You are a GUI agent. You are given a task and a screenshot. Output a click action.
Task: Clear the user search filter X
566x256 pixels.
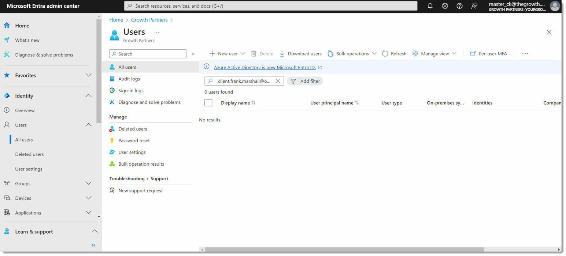278,81
